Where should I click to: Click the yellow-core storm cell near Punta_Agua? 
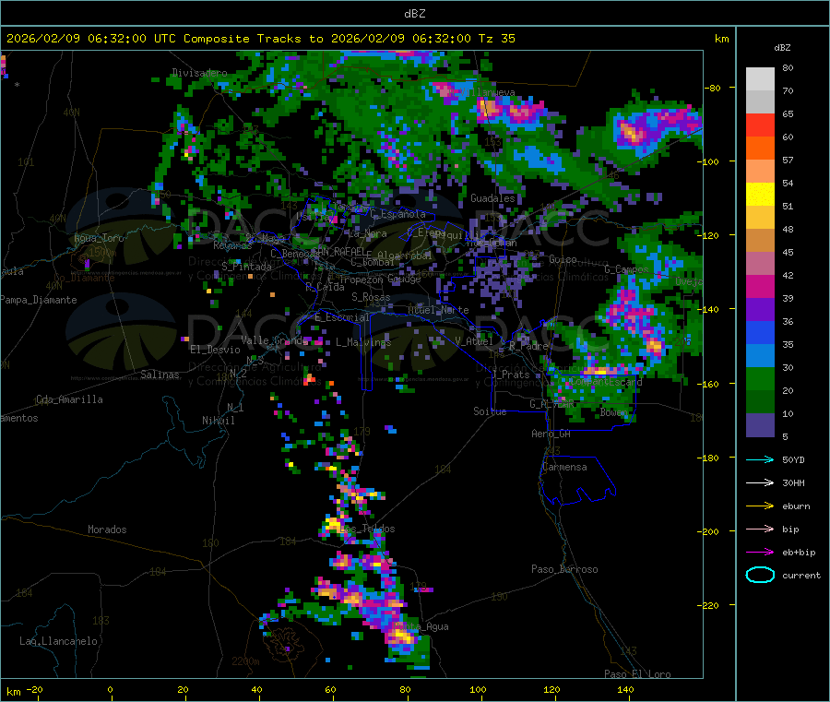pyautogui.click(x=401, y=636)
